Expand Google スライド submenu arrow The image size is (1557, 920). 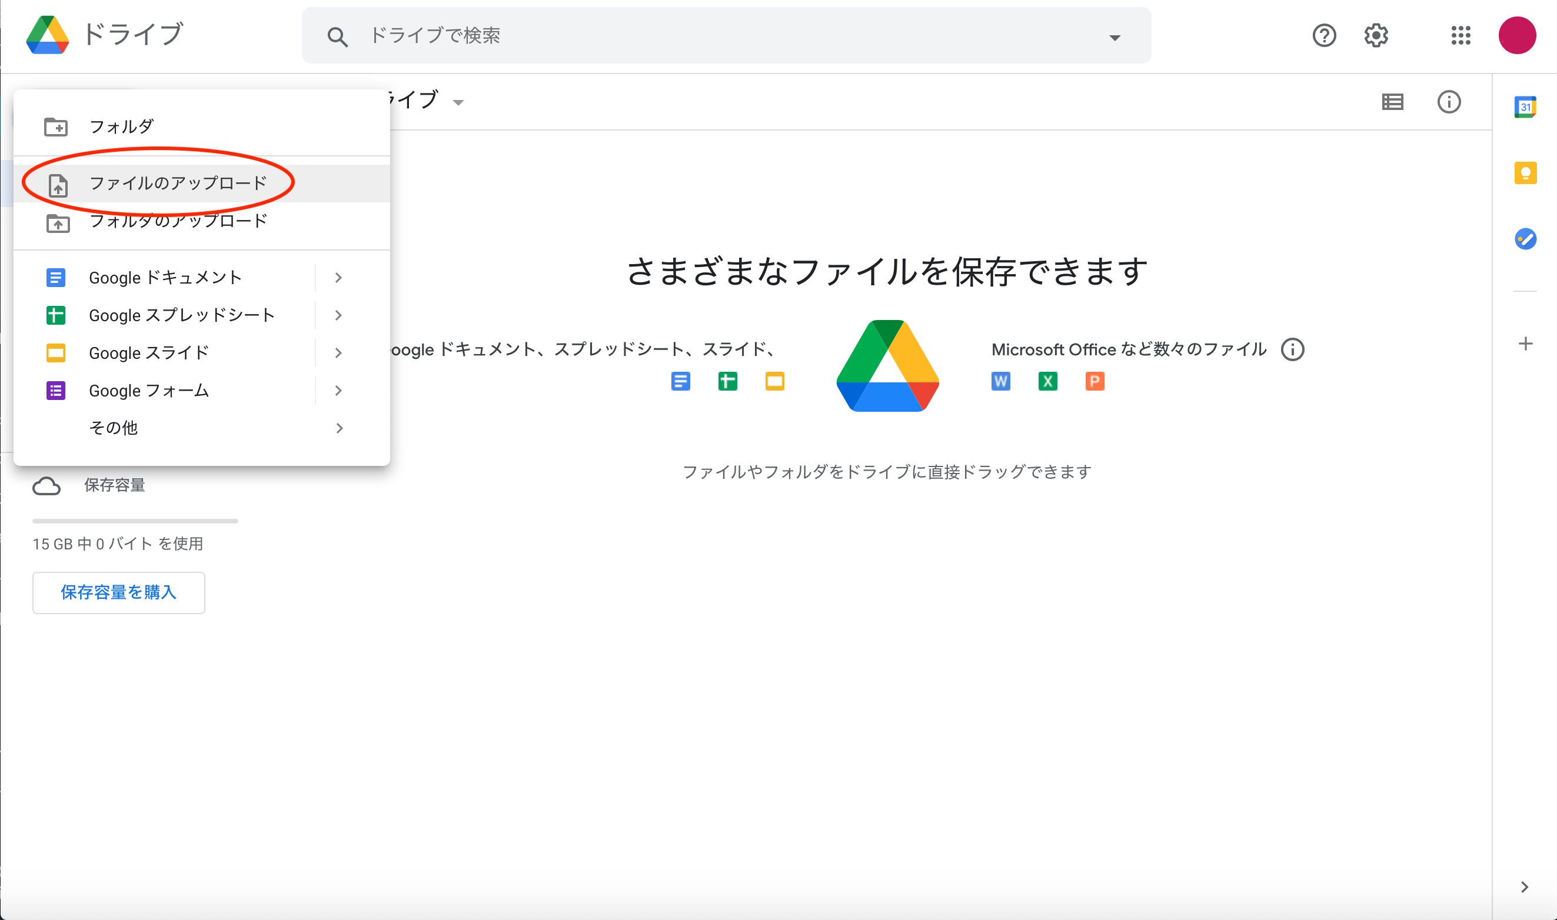point(338,354)
